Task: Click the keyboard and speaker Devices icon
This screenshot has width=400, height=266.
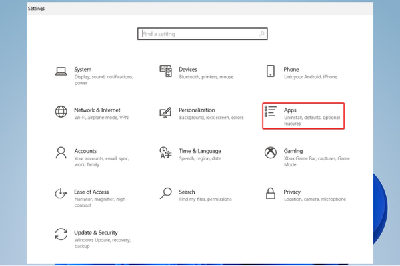Action: [x=166, y=71]
